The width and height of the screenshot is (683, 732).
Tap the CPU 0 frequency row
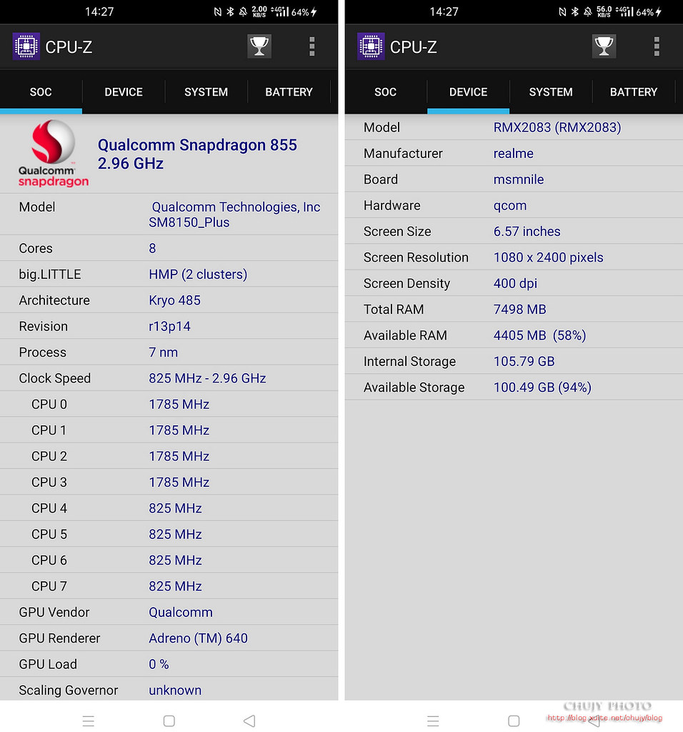(x=169, y=405)
